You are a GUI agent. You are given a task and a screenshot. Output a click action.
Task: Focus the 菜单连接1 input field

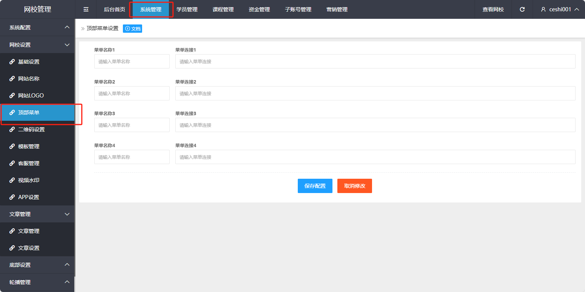click(375, 61)
